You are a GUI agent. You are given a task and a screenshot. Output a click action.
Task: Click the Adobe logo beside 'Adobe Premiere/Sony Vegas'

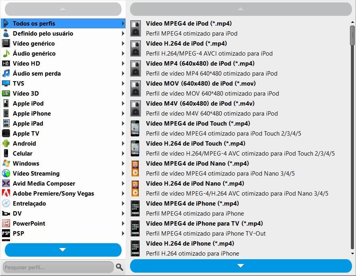(6, 193)
